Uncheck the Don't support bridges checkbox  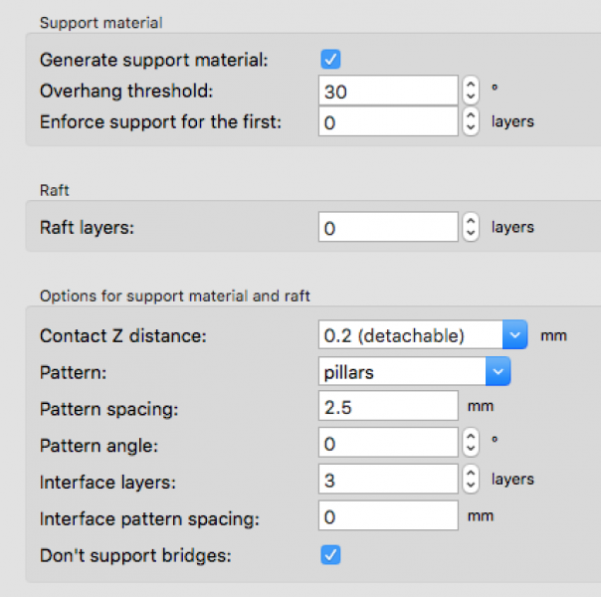tap(330, 554)
